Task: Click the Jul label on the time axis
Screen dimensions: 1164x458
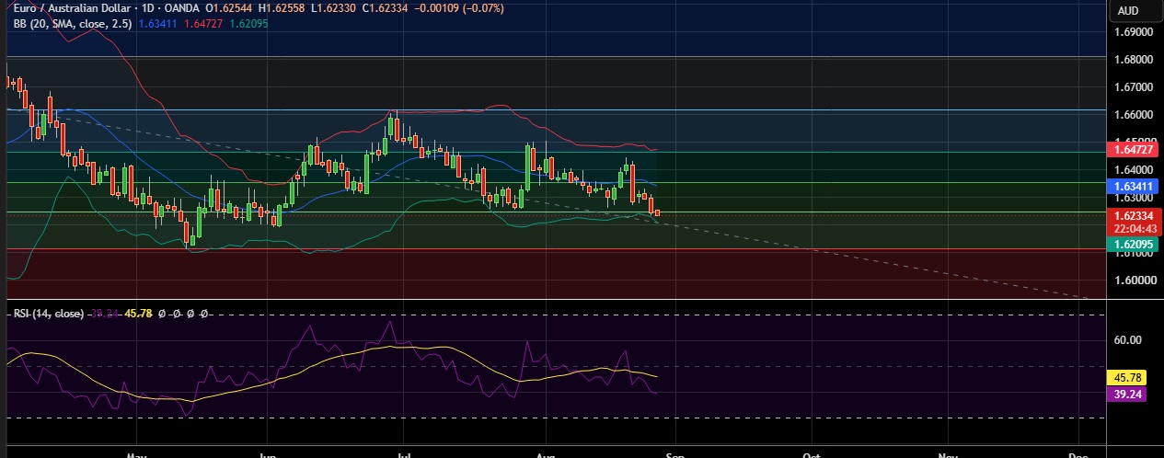Action: click(404, 454)
